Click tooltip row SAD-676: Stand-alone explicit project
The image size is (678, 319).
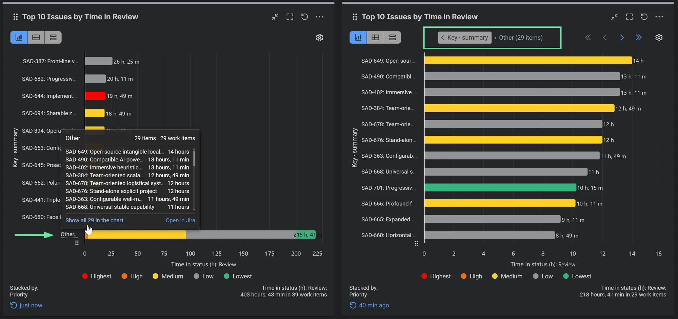[x=127, y=191]
